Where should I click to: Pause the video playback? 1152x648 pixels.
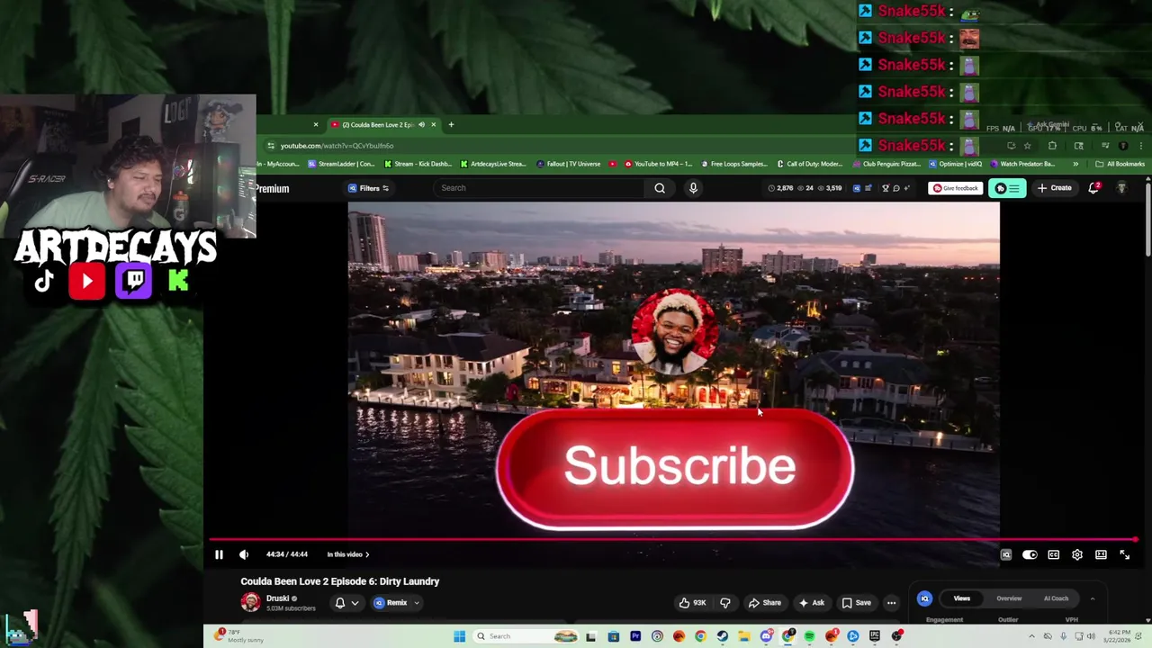tap(219, 554)
